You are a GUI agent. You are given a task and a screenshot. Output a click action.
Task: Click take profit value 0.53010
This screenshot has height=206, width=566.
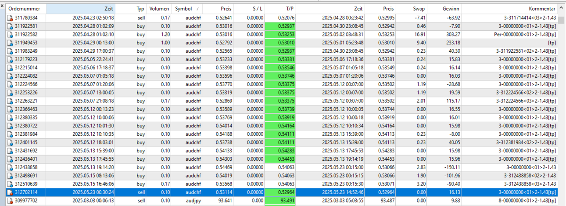286,43
